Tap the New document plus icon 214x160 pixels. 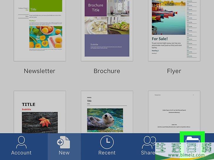(63, 142)
